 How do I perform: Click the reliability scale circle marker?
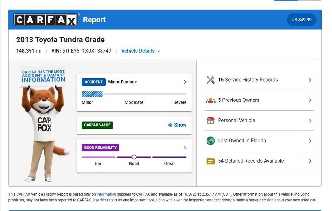coord(134,157)
